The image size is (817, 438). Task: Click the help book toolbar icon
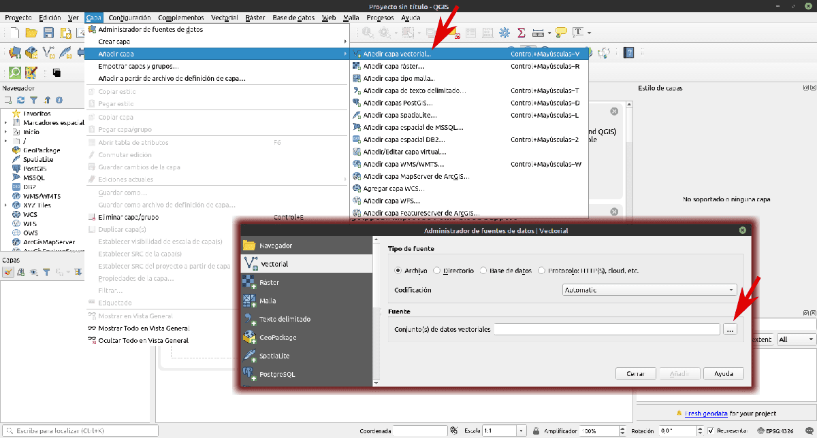pyautogui.click(x=628, y=52)
